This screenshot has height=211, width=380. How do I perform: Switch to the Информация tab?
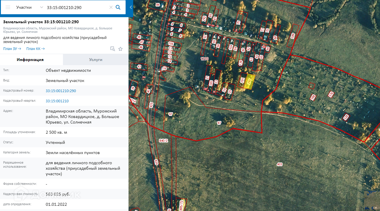pyautogui.click(x=31, y=60)
